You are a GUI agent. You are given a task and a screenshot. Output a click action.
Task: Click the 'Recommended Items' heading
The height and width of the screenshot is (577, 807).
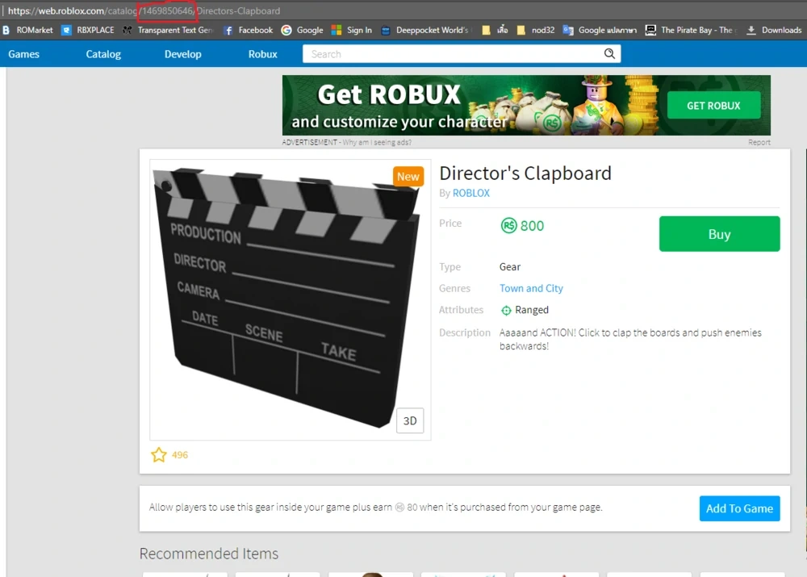pyautogui.click(x=209, y=554)
